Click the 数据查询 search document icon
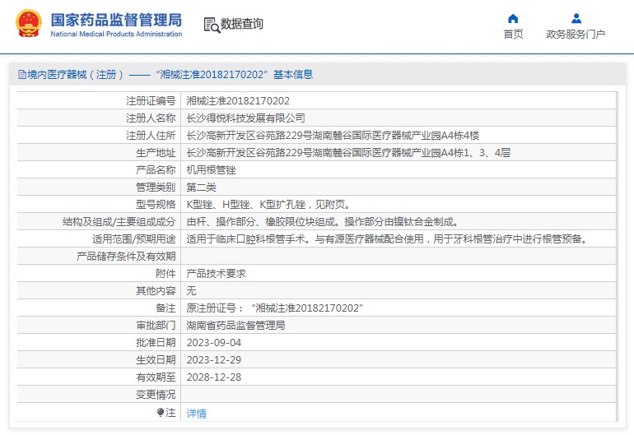Screen dimensions: 634x435 click(212, 25)
